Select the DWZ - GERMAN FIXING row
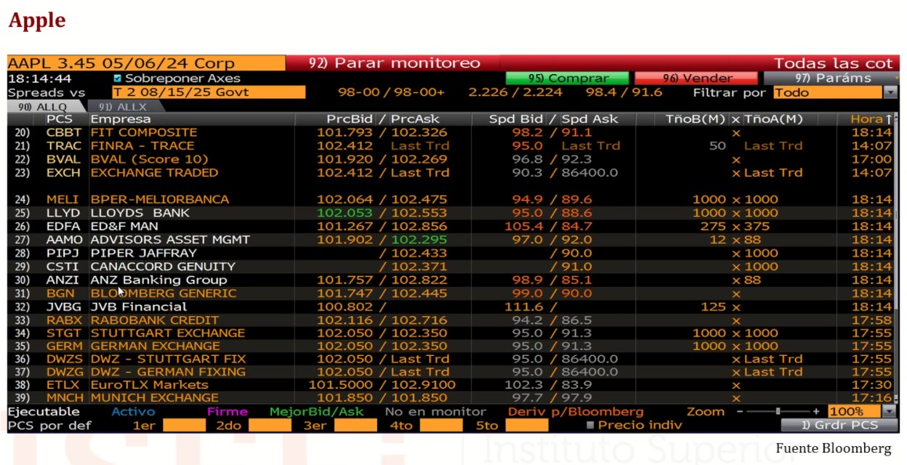 [x=451, y=372]
